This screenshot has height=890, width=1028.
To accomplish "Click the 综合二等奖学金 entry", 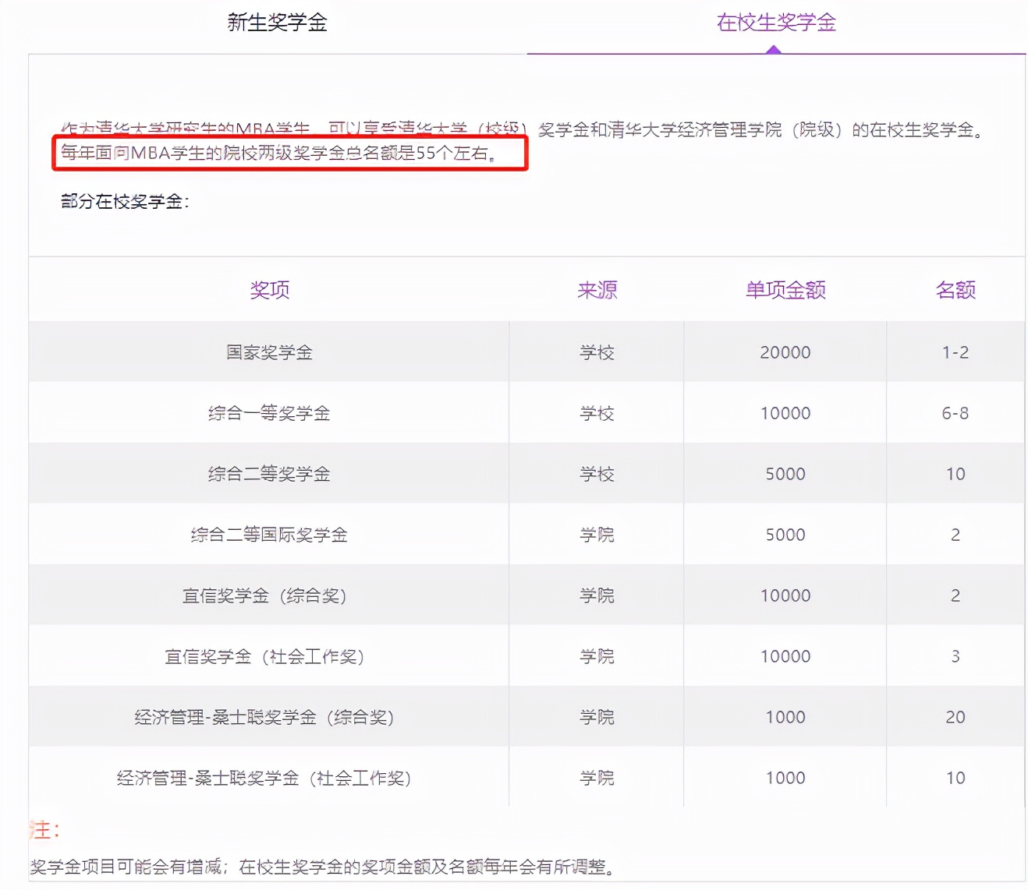I will click(269, 473).
